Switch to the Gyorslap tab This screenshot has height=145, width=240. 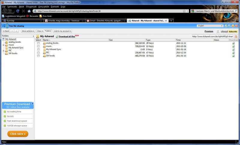click(x=22, y=21)
